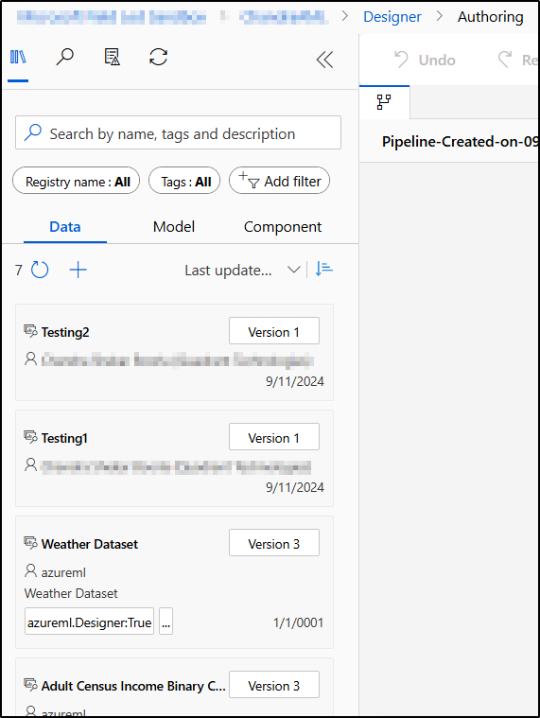The height and width of the screenshot is (718, 540).
Task: Click the Authoring breadcrumb
Action: click(491, 17)
